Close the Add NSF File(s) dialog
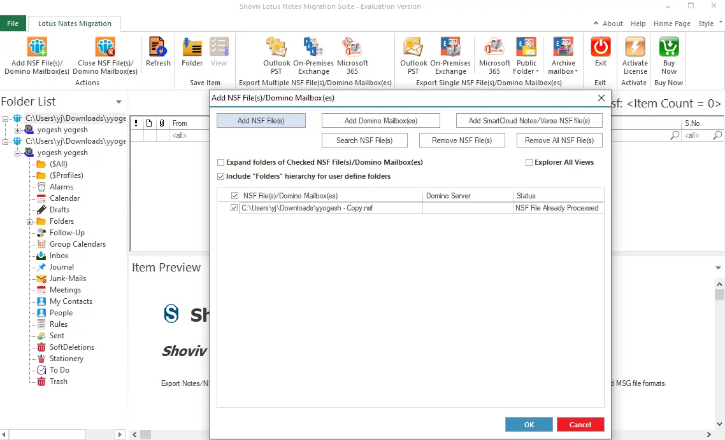The image size is (725, 440). tap(601, 98)
